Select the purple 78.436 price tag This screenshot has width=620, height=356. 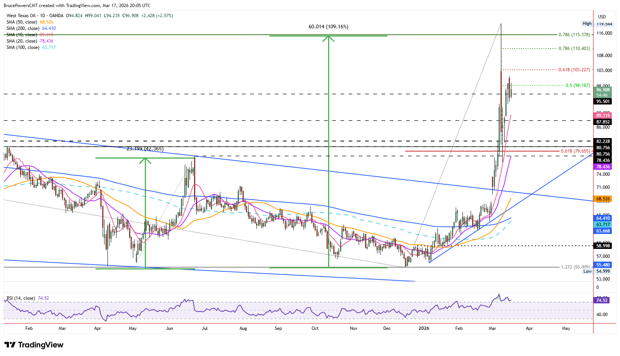click(602, 167)
